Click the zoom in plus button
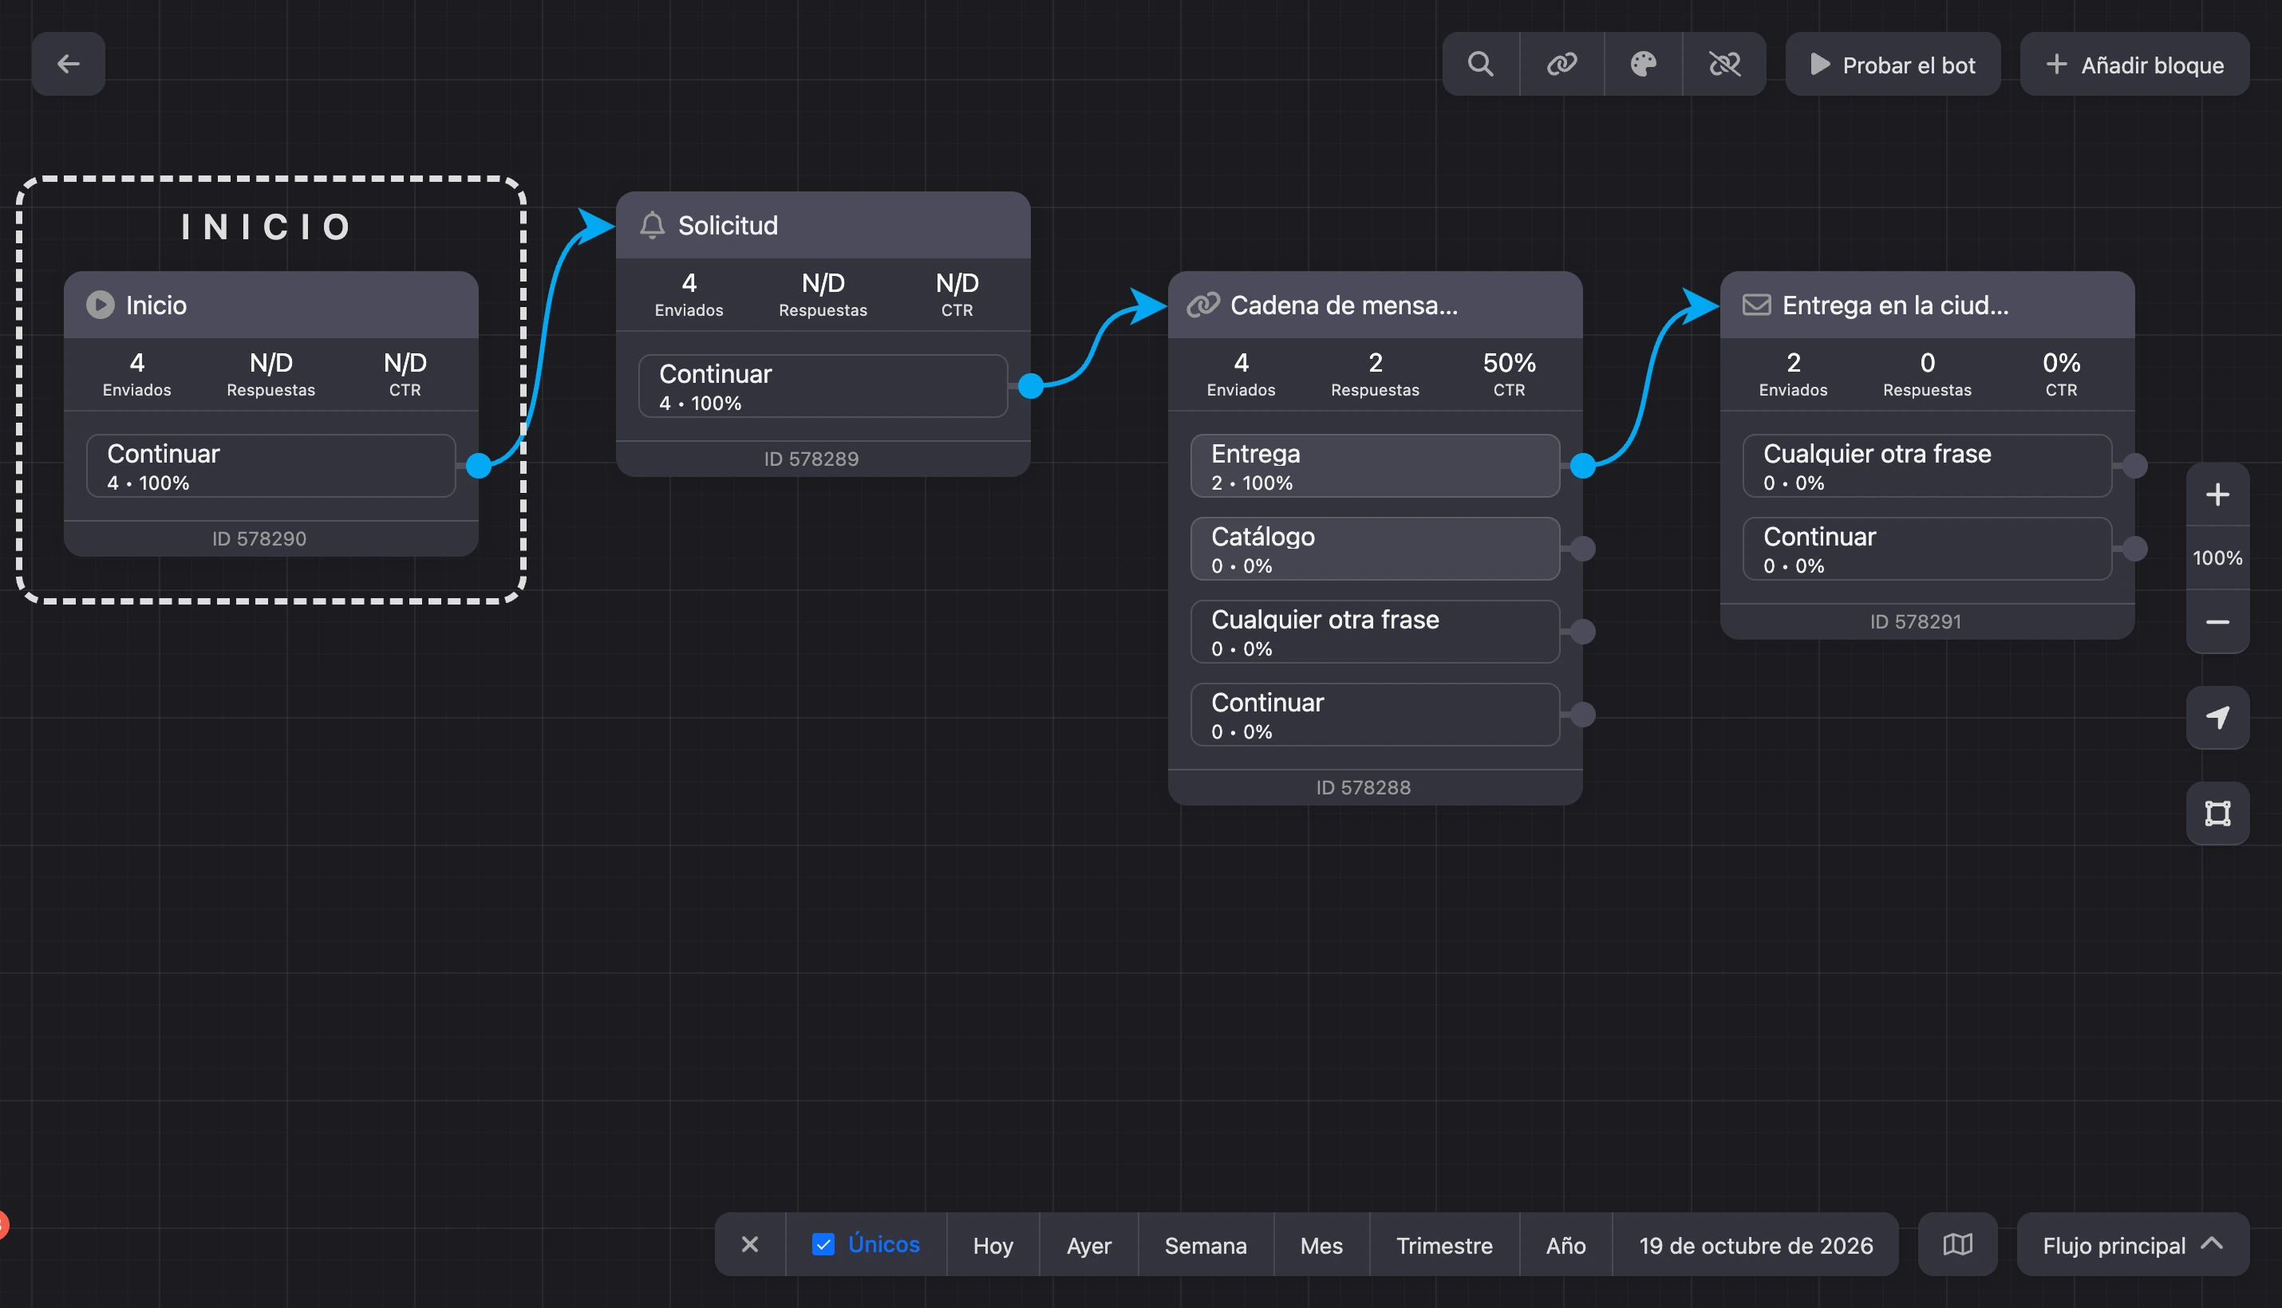This screenshot has width=2282, height=1308. (x=2217, y=494)
